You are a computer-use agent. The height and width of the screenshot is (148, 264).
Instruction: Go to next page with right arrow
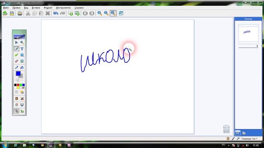tap(92, 13)
